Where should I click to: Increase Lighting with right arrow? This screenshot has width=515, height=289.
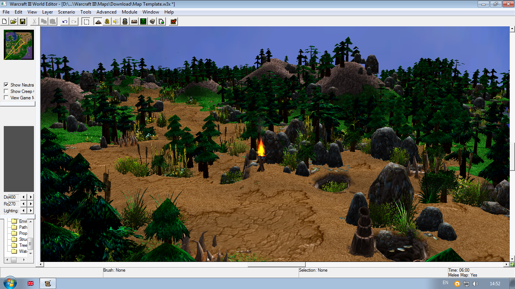[x=31, y=210]
